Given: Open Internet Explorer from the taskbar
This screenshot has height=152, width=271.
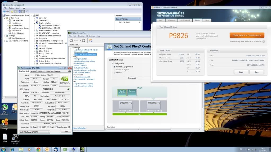Looking at the screenshot, I should (x=12, y=149).
